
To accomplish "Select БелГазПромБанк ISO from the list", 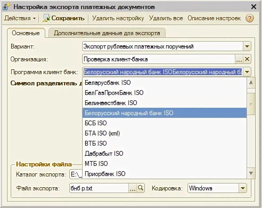I will [165, 93].
